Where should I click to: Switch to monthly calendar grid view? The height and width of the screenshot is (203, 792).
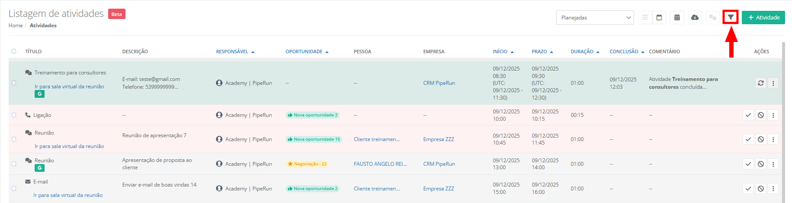[x=677, y=17]
